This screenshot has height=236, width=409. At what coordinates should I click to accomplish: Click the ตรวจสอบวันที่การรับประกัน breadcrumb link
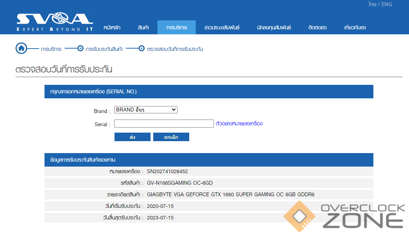pos(175,49)
